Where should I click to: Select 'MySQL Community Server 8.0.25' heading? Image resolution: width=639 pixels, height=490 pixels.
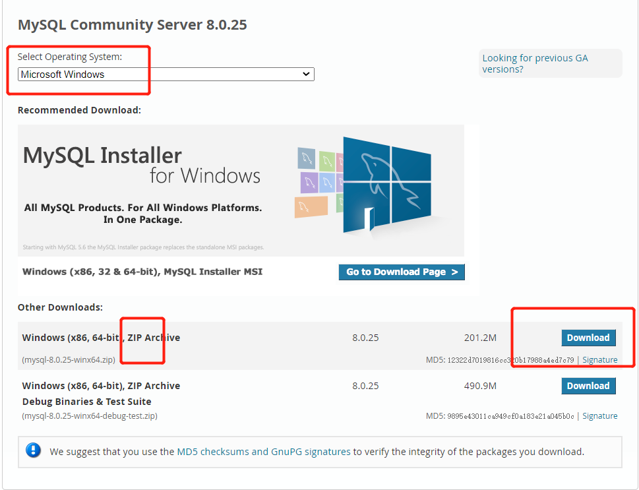coord(133,25)
